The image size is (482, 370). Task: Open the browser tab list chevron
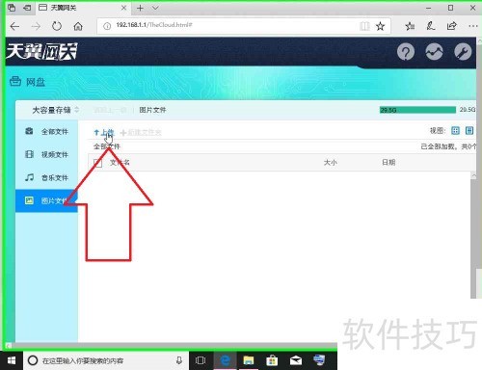click(x=155, y=8)
